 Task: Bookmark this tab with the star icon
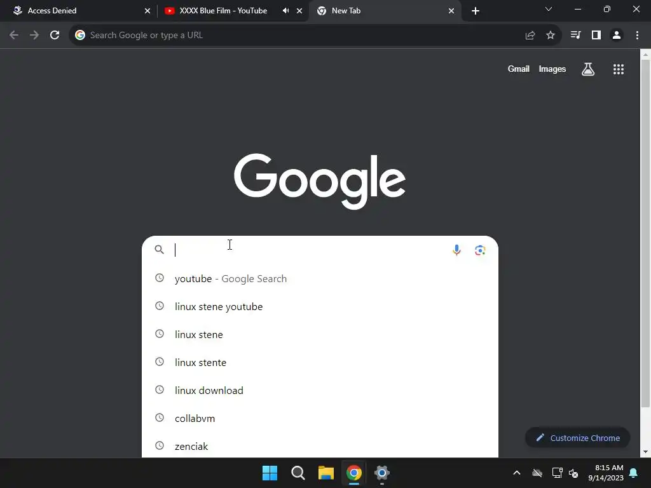click(551, 36)
